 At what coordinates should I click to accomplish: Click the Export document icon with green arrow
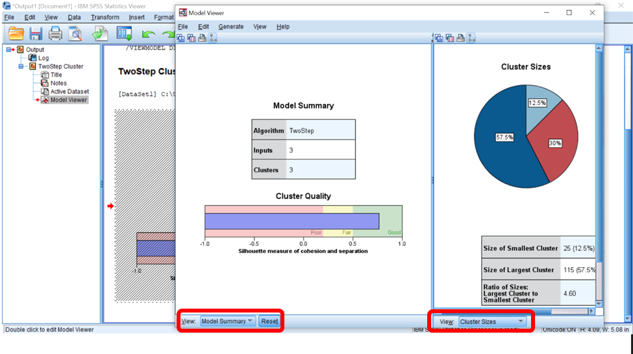(x=100, y=34)
